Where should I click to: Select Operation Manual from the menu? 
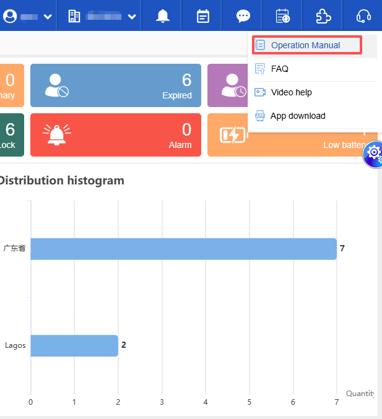[x=305, y=45]
